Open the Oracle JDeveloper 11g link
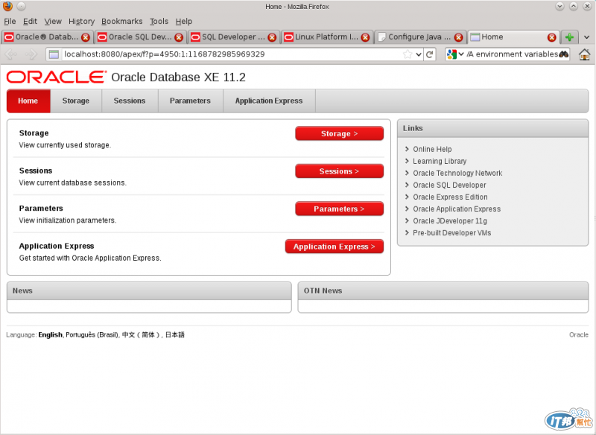This screenshot has height=435, width=596. pos(450,221)
